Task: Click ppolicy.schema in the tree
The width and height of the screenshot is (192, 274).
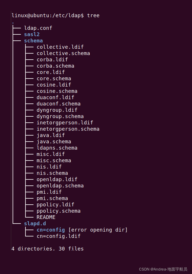Action: point(58,211)
